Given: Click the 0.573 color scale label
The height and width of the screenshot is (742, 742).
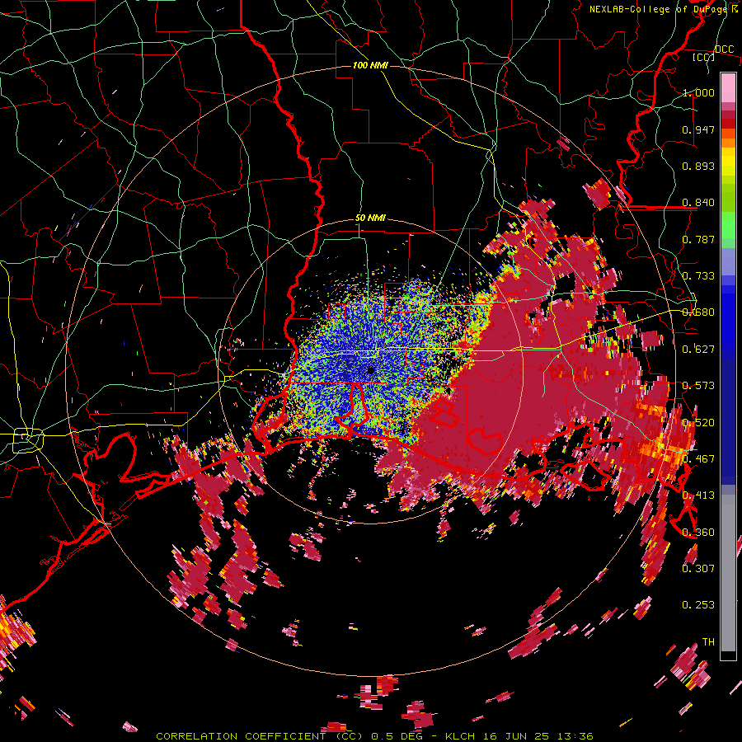Looking at the screenshot, I should pos(698,386).
